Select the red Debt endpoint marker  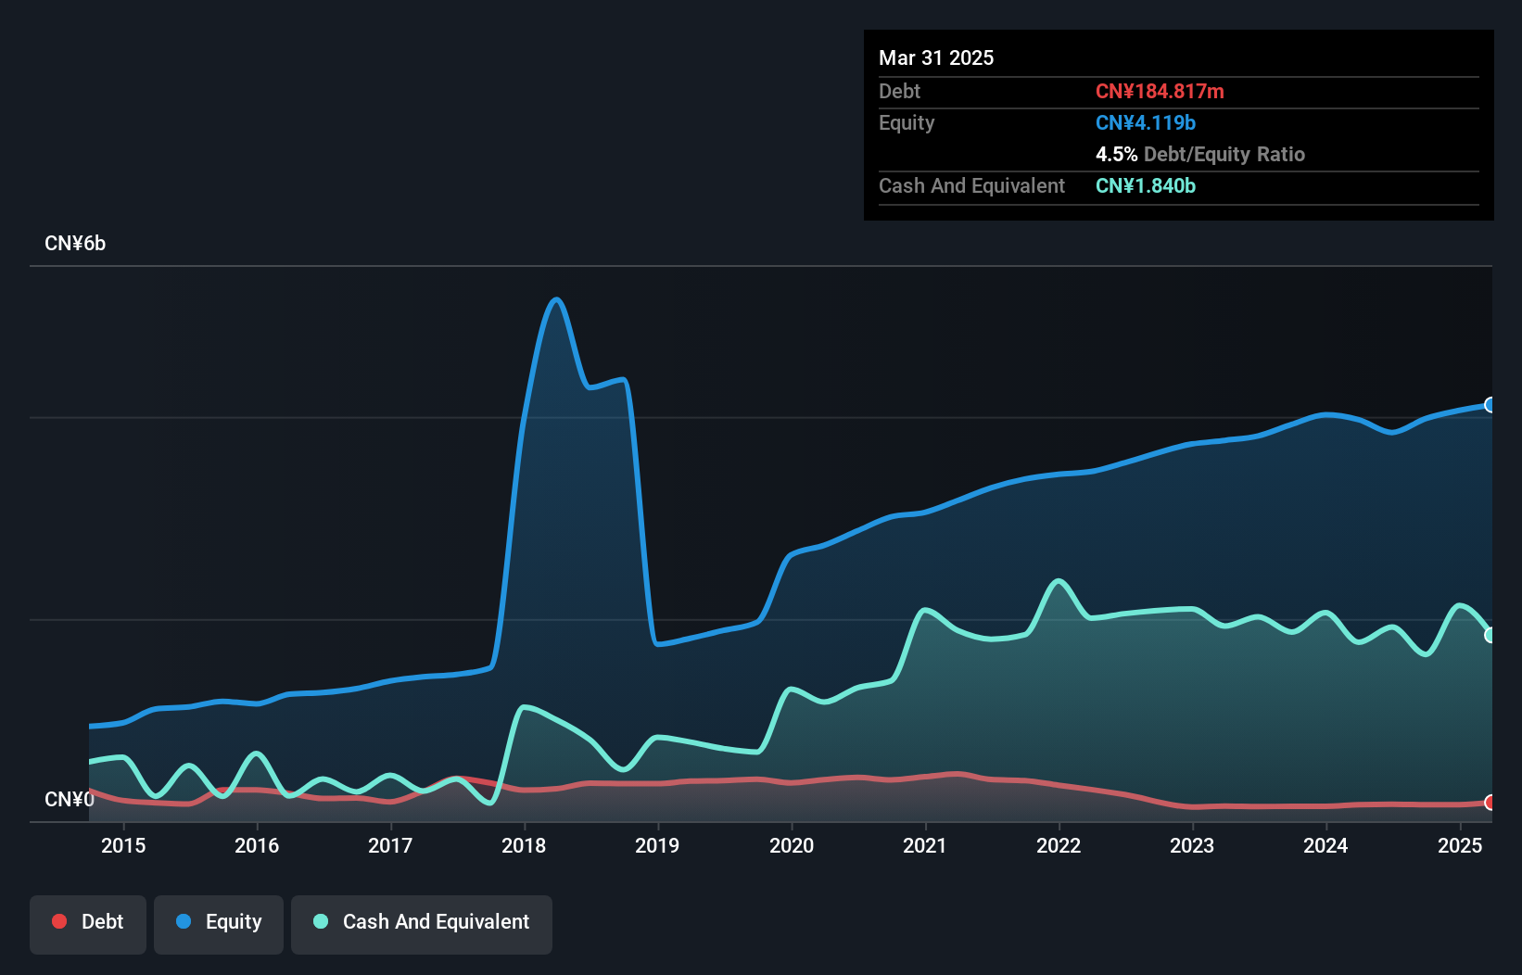pos(1490,803)
